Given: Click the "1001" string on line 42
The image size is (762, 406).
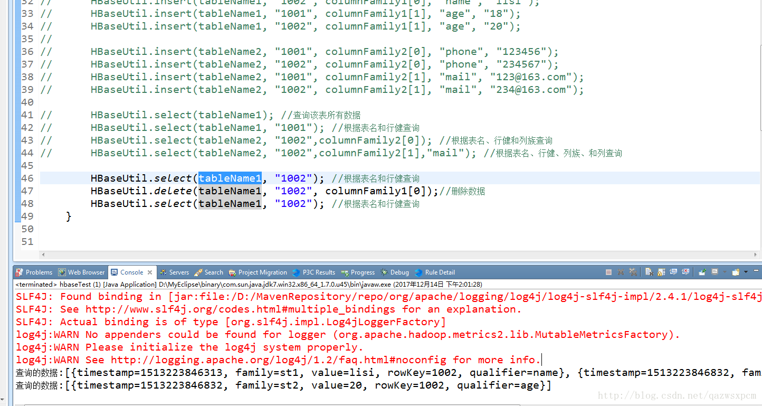Looking at the screenshot, I should (293, 128).
